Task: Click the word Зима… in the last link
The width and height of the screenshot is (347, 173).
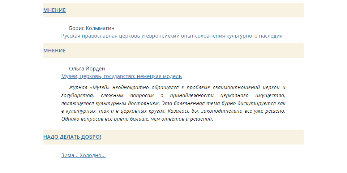Action: (x=70, y=155)
